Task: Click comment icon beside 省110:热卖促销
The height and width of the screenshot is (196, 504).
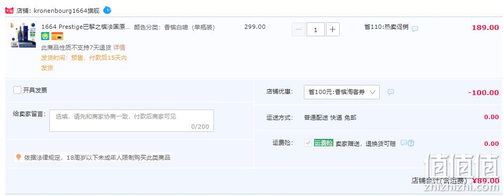Action: pyautogui.click(x=415, y=28)
